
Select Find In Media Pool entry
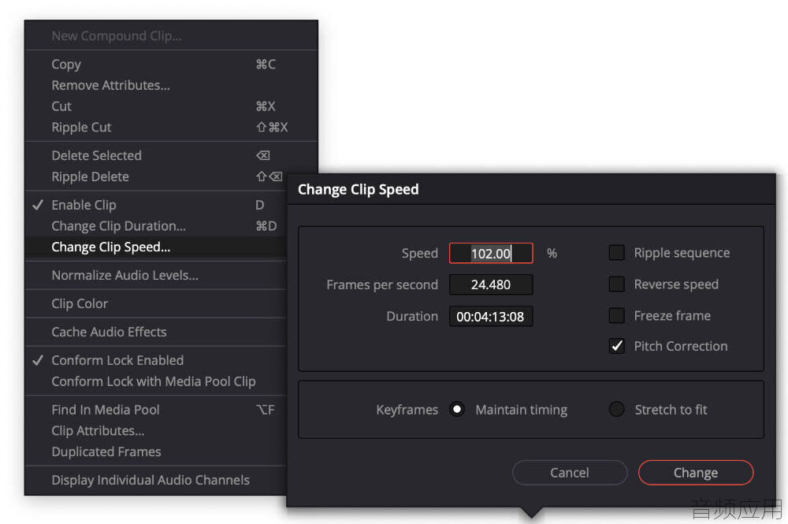tap(156, 410)
